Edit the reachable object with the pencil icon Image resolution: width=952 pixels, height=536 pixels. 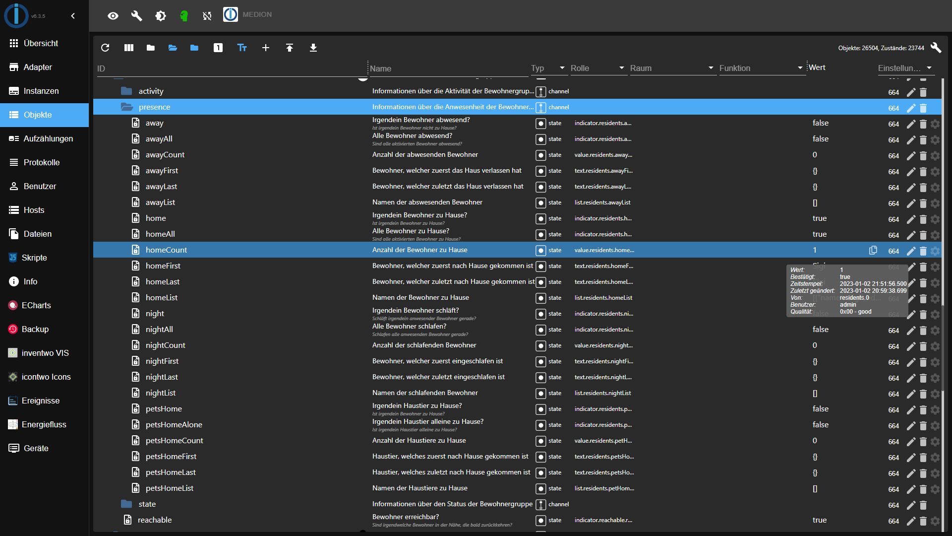point(911,521)
